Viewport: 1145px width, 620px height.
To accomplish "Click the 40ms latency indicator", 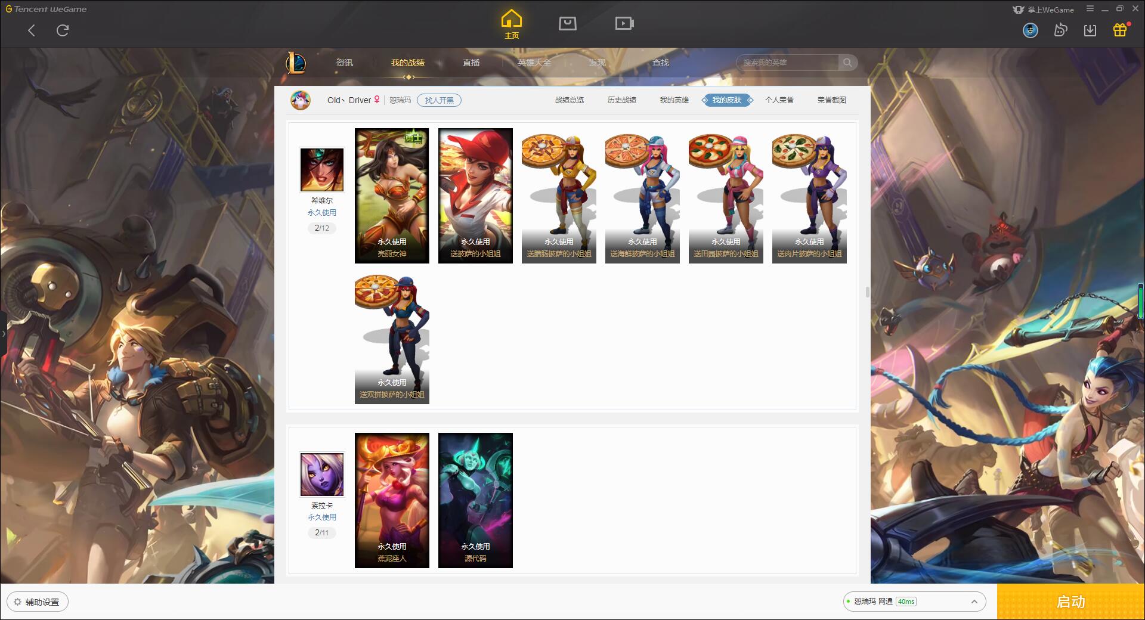I will pos(906,602).
